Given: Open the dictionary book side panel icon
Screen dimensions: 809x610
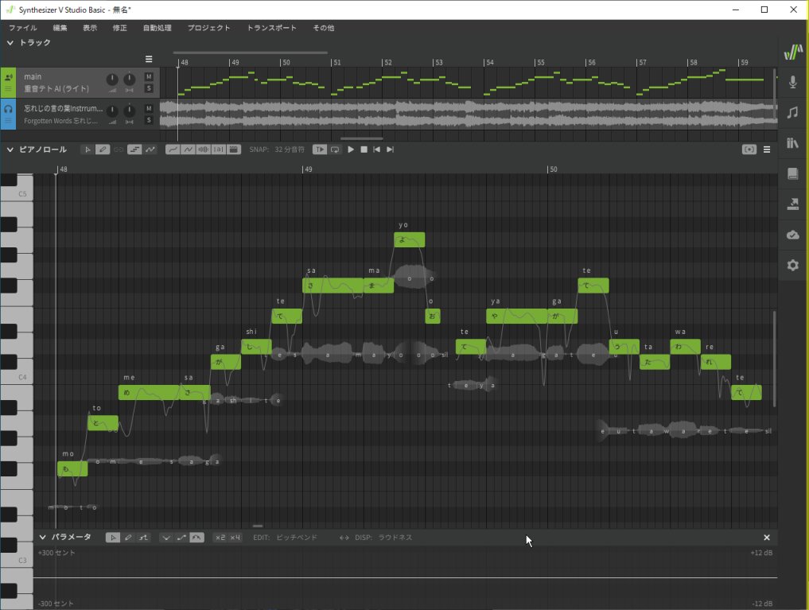Looking at the screenshot, I should tap(793, 173).
